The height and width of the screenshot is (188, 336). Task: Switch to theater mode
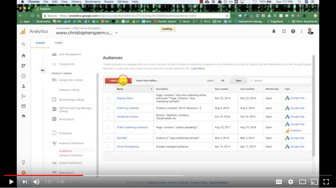tap(302, 182)
